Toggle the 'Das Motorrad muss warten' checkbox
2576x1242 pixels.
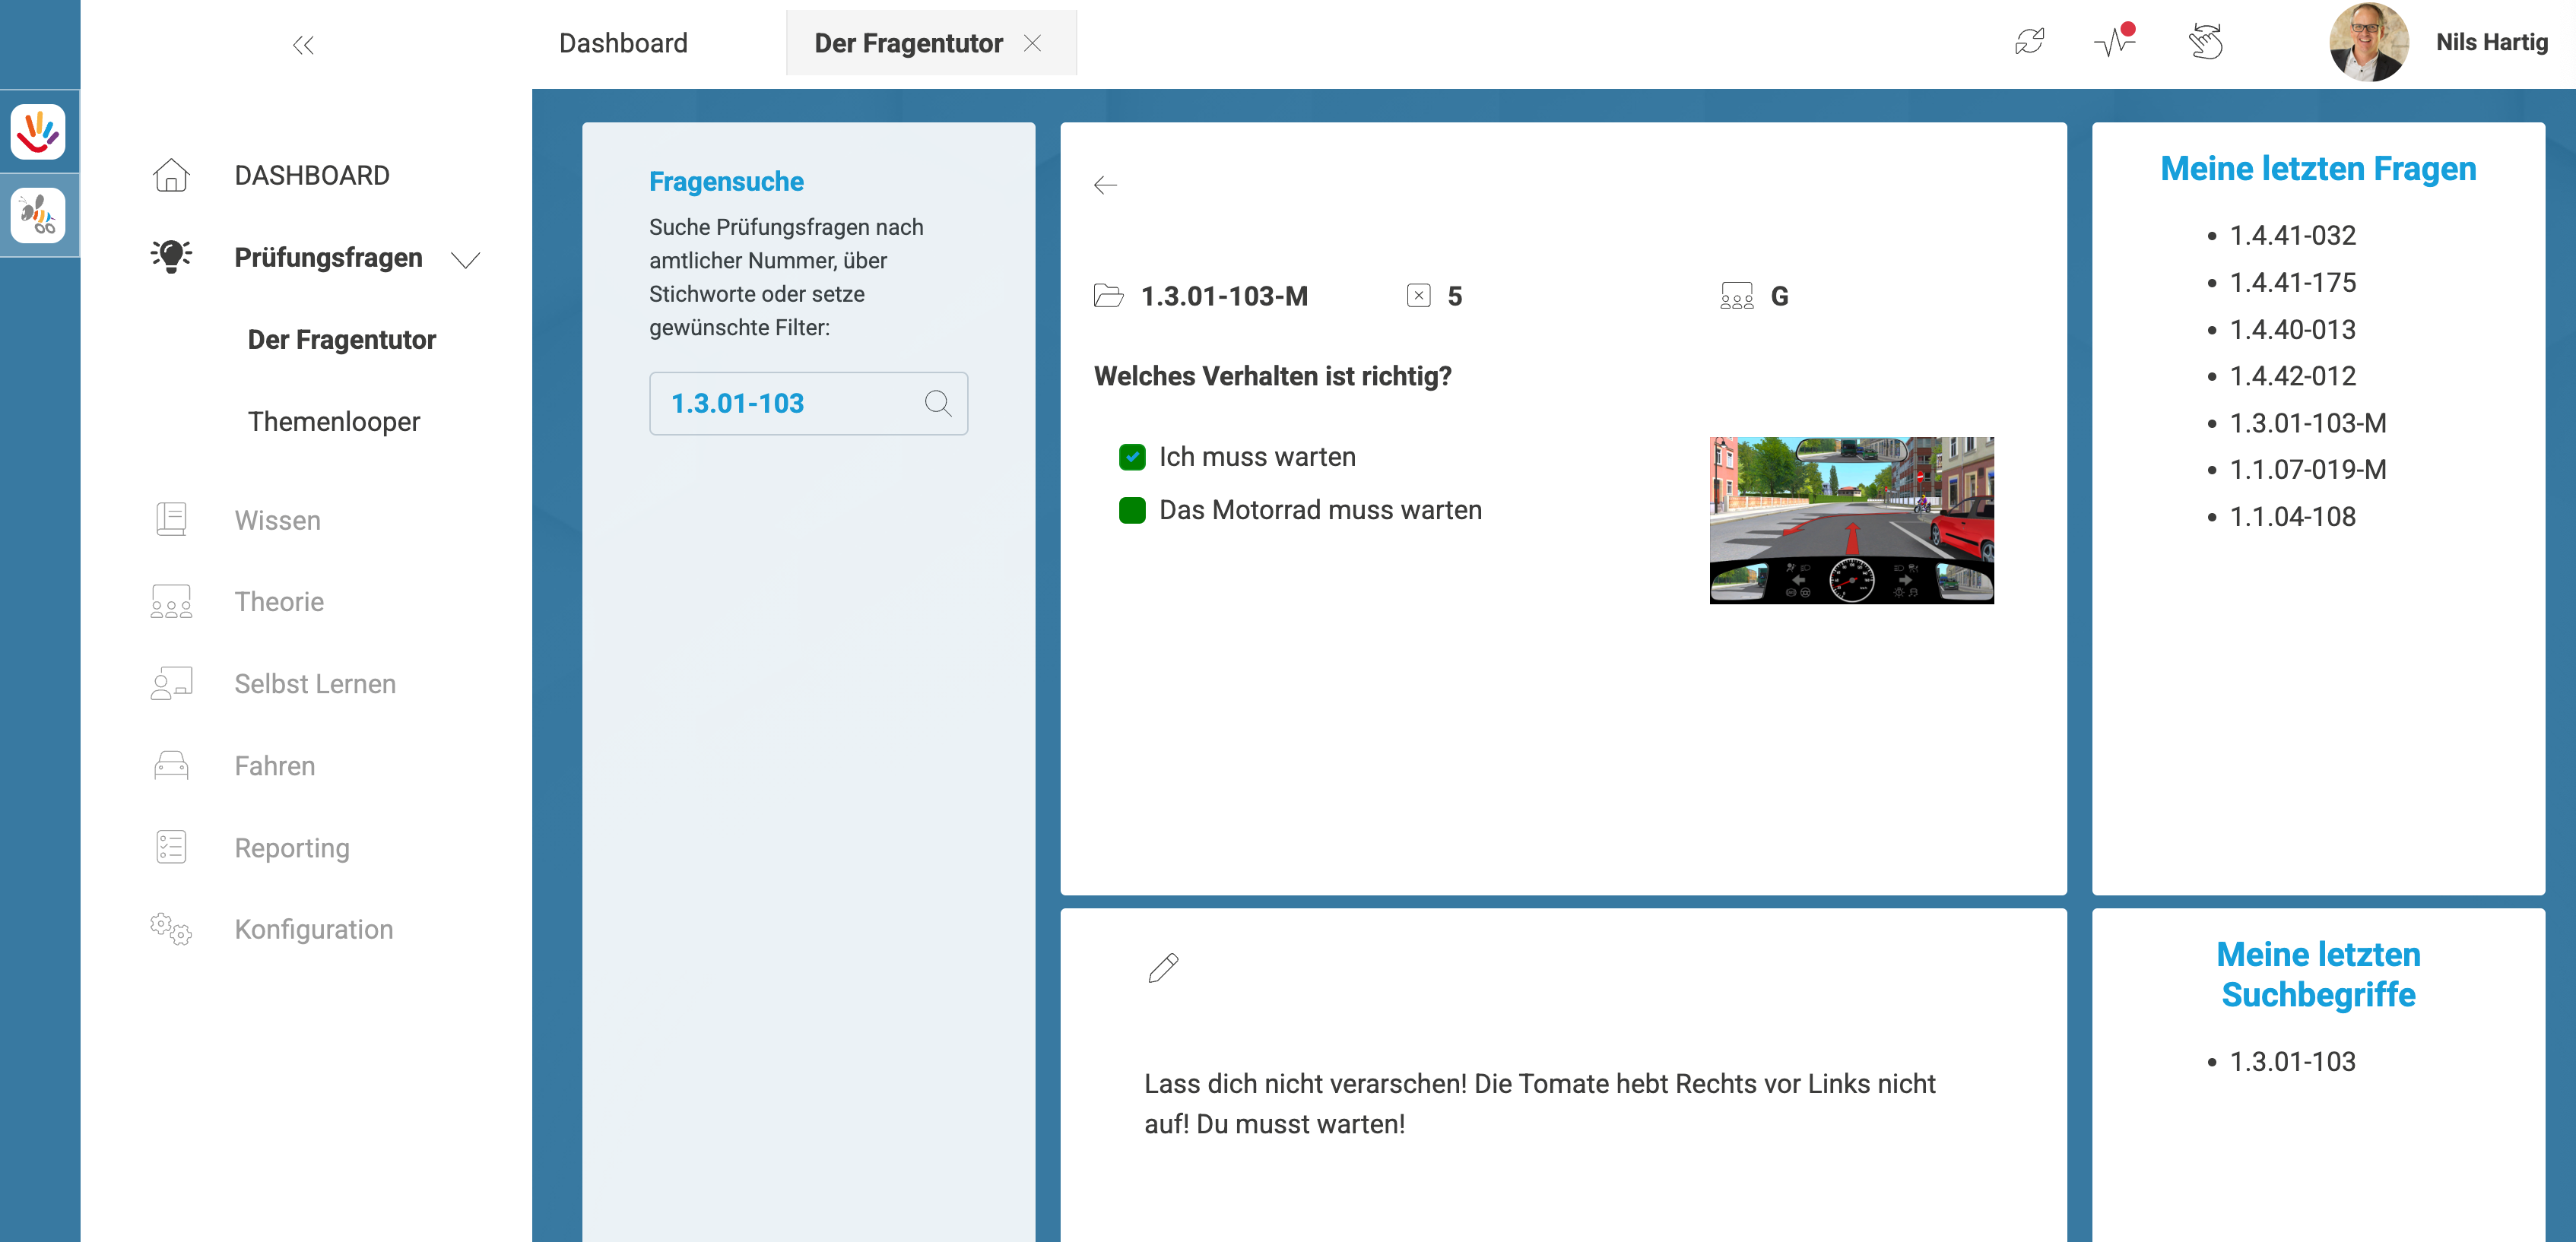(1132, 510)
